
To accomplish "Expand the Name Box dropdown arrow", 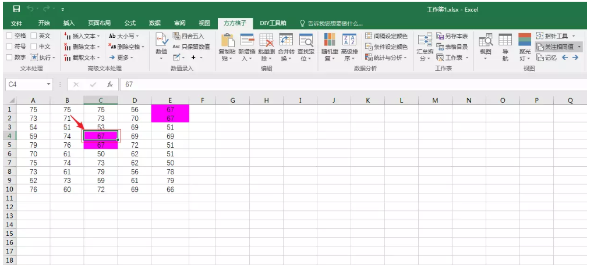I will click(x=49, y=84).
